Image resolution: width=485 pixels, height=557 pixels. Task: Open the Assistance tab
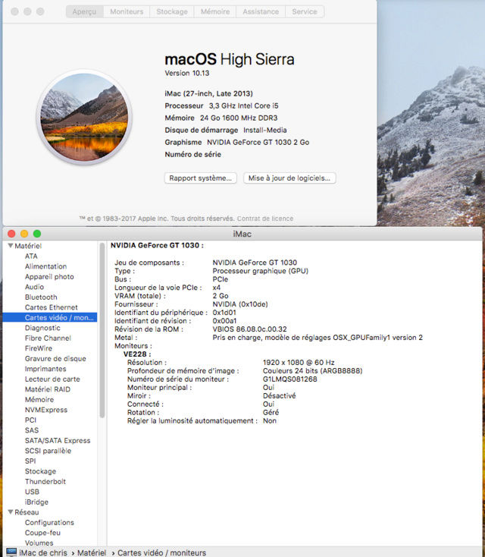261,11
